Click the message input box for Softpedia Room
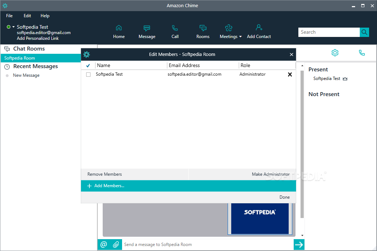This screenshot has width=377, height=251. click(x=208, y=245)
